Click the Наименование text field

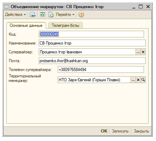[x=92, y=43]
